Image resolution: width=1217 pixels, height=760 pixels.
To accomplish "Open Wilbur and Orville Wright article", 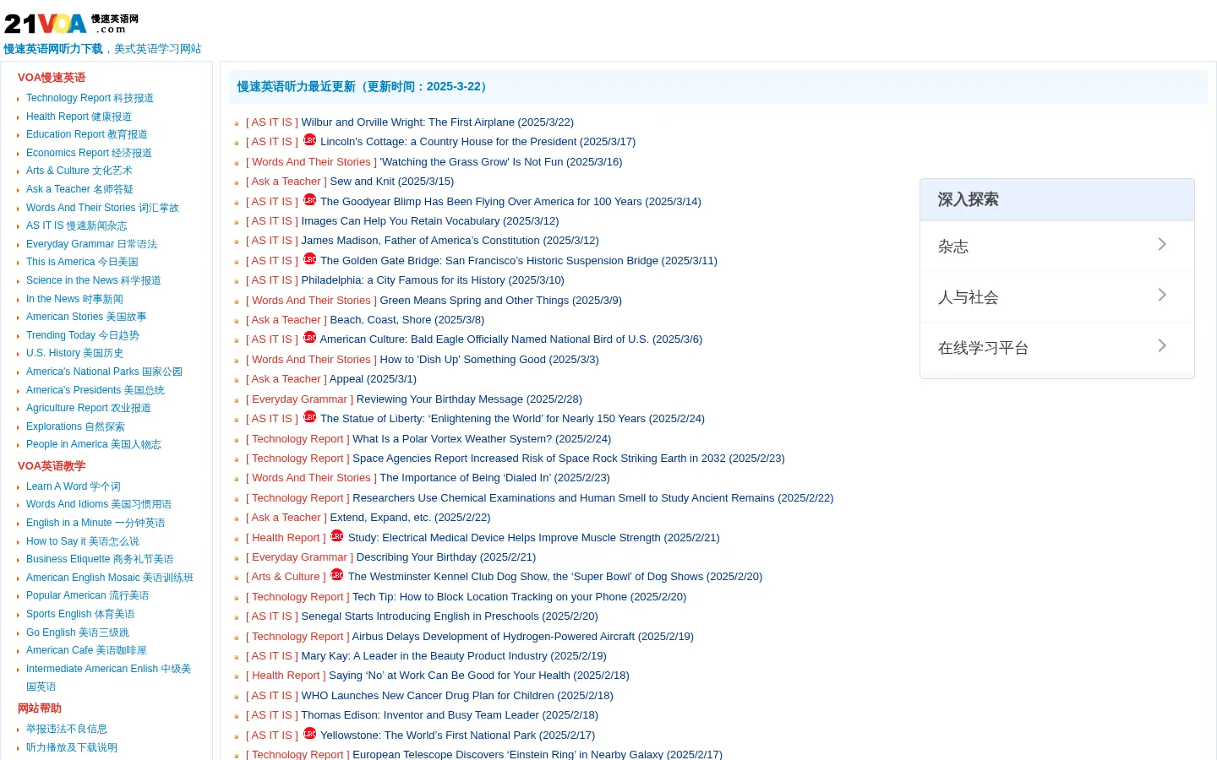I will (x=437, y=122).
